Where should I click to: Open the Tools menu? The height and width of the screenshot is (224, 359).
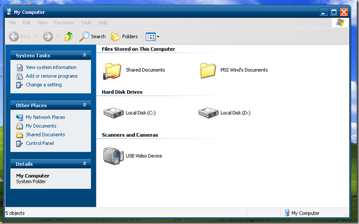point(86,23)
